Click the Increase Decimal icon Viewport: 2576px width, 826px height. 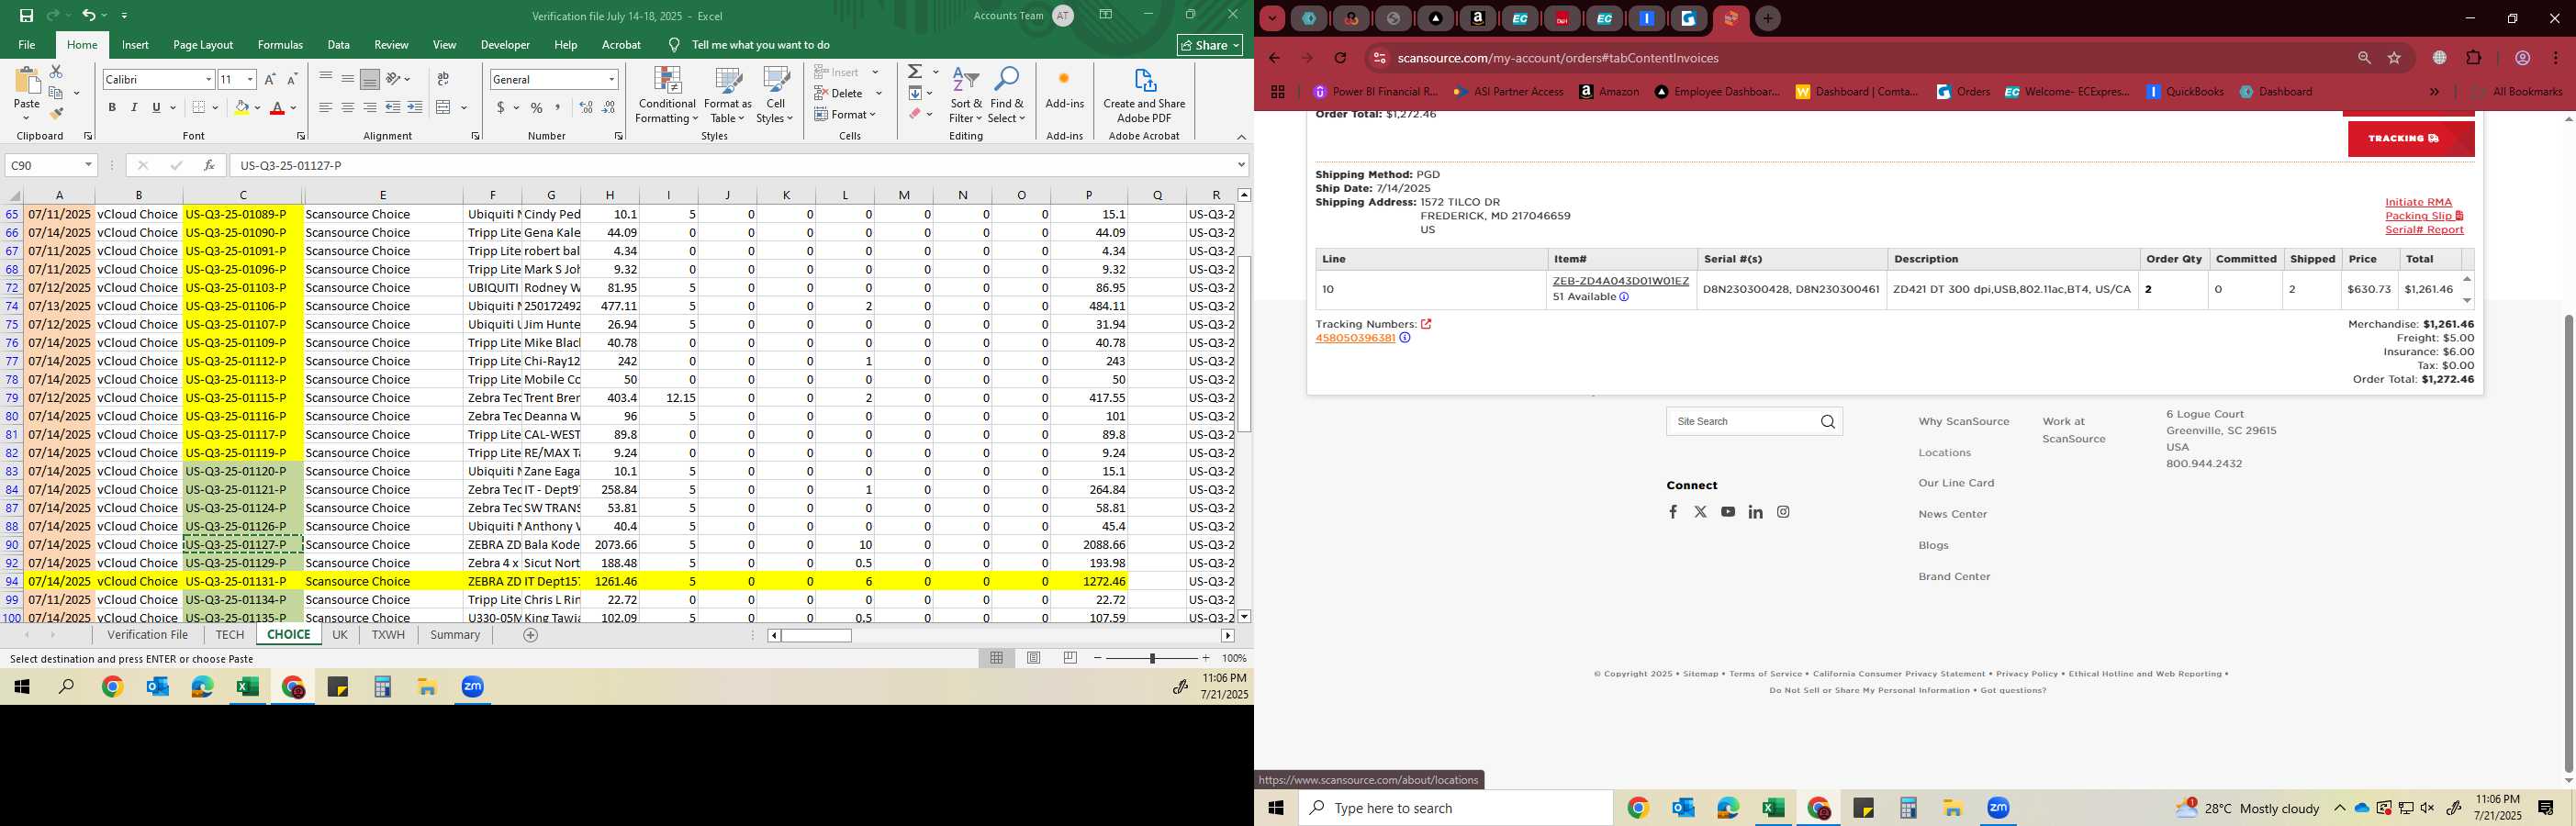586,108
